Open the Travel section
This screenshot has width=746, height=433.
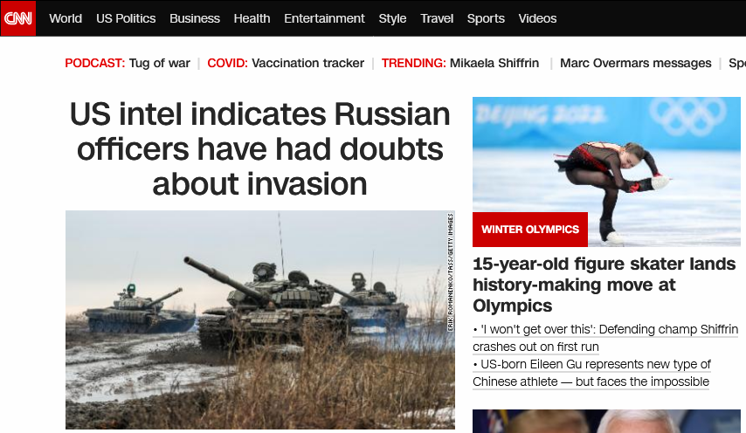click(x=437, y=18)
